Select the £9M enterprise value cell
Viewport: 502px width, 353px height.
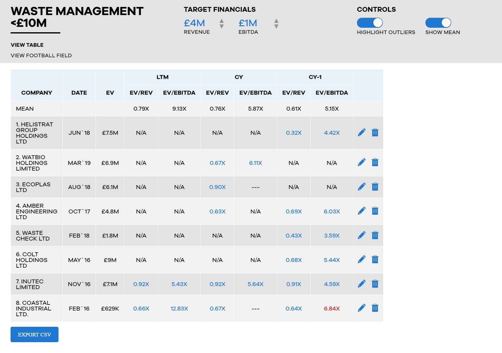pyautogui.click(x=110, y=260)
